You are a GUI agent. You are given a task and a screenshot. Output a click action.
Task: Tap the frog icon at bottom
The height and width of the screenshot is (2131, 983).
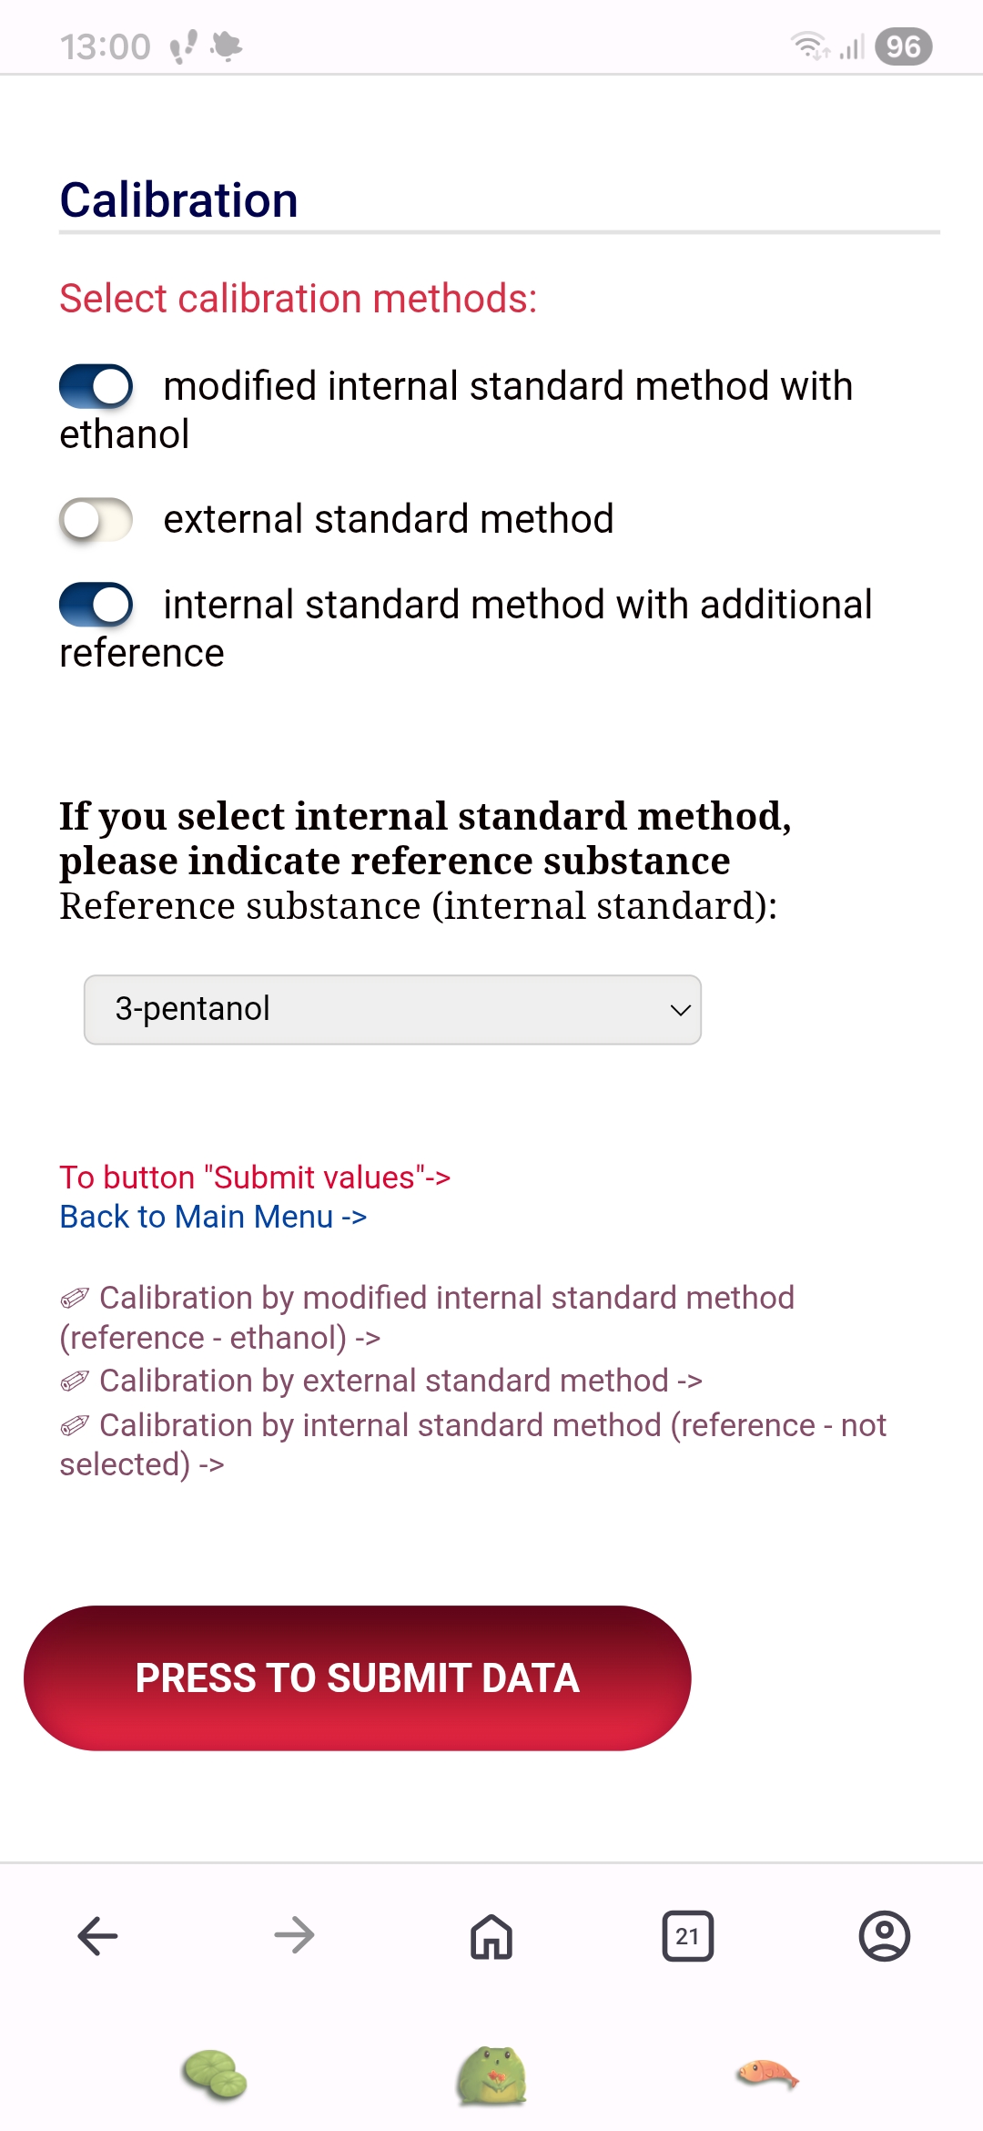point(491,2075)
